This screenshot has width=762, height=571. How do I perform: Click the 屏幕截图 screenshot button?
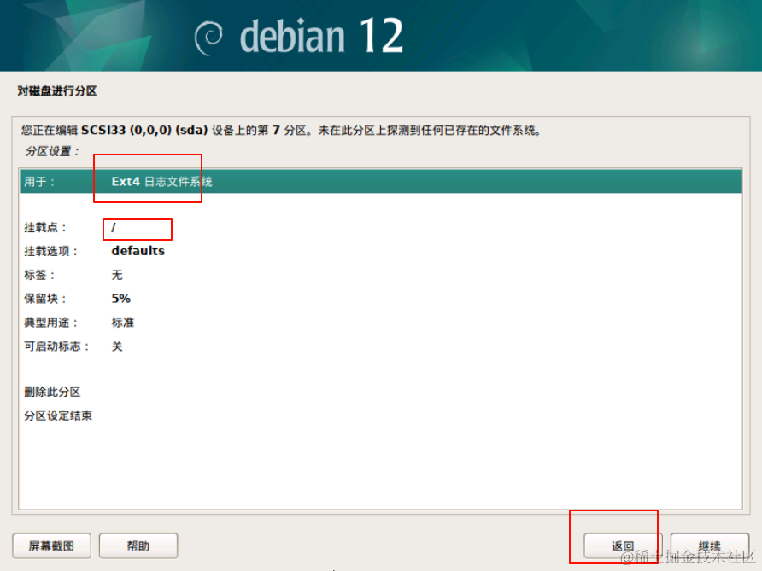point(51,545)
